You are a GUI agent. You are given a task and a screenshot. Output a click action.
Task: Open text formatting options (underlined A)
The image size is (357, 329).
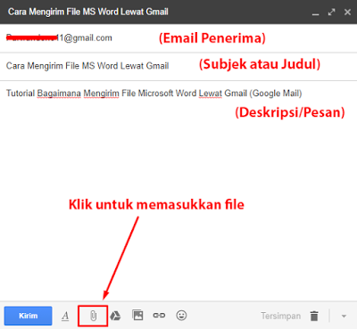(x=65, y=316)
